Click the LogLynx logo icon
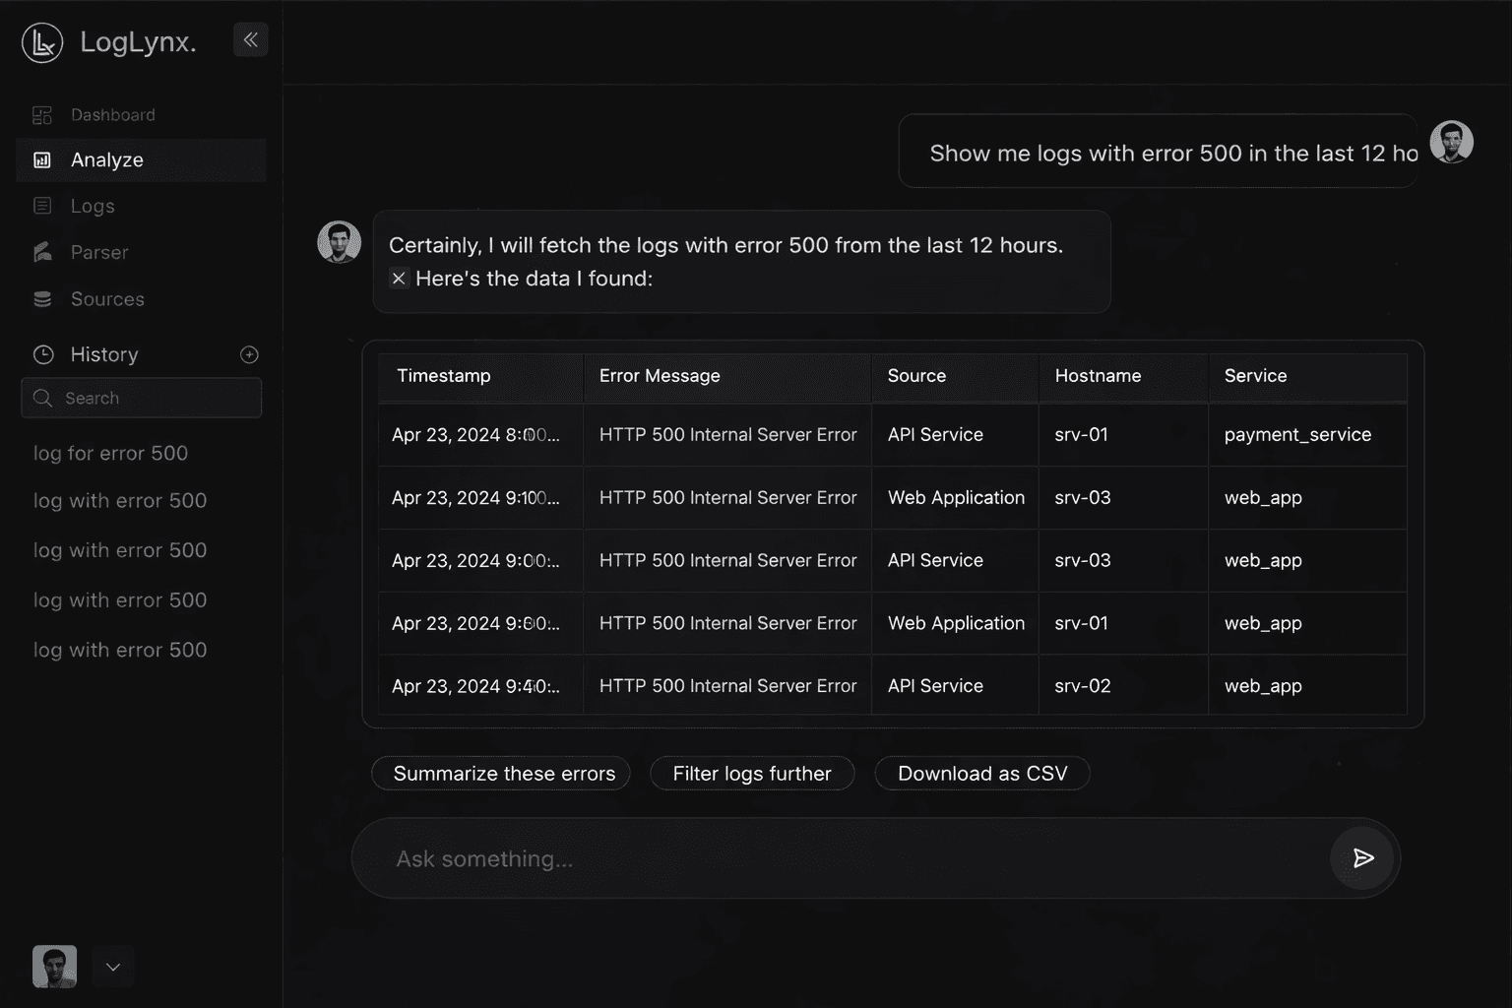Screen dimensions: 1512x1008 click(x=42, y=42)
